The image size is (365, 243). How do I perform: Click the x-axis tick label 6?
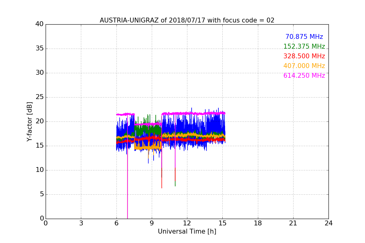pyautogui.click(x=116, y=223)
